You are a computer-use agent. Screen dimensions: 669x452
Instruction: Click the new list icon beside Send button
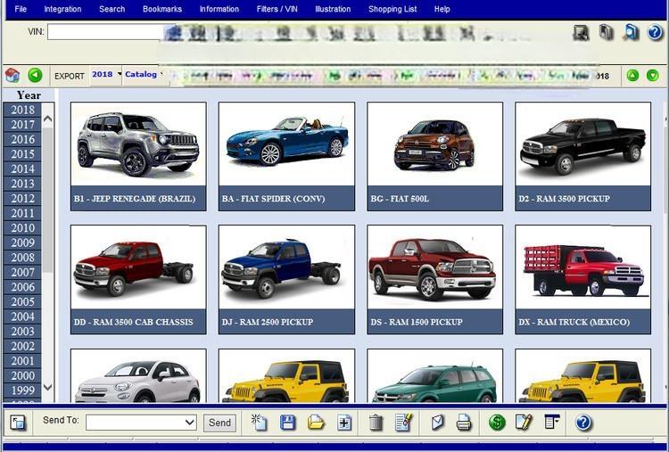[260, 423]
